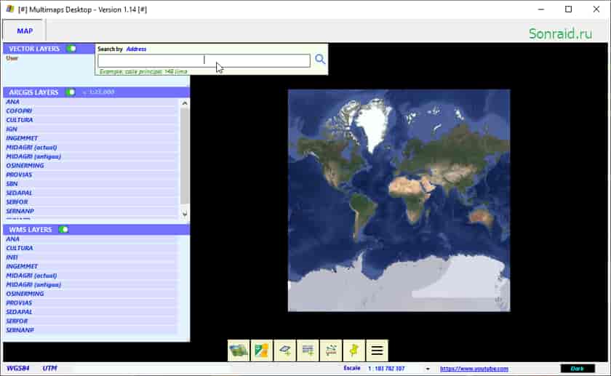This screenshot has width=611, height=376.
Task: Toggle the ArcGIS Layers switch
Action: tap(71, 92)
